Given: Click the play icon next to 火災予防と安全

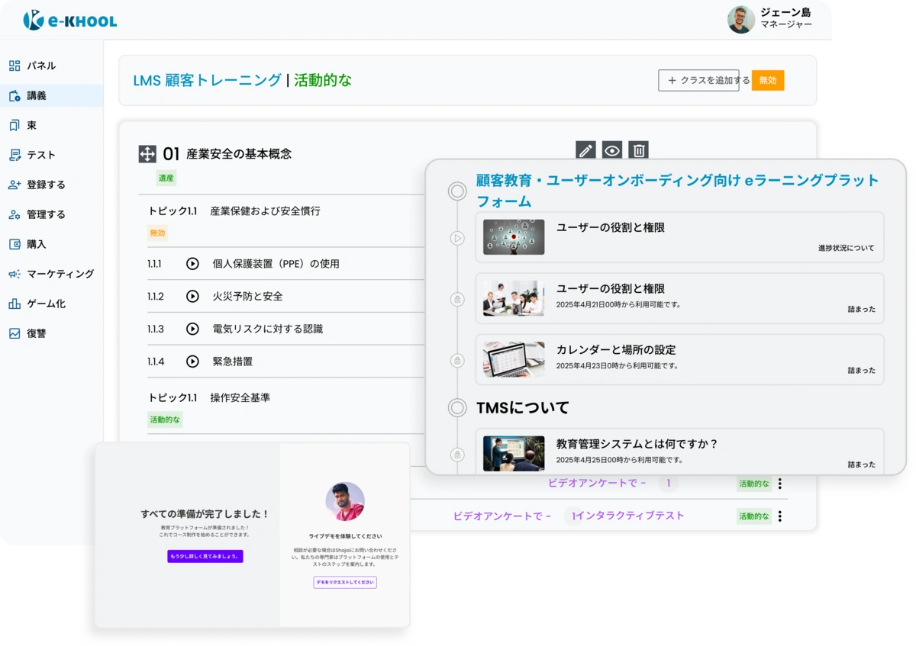Looking at the screenshot, I should (192, 297).
